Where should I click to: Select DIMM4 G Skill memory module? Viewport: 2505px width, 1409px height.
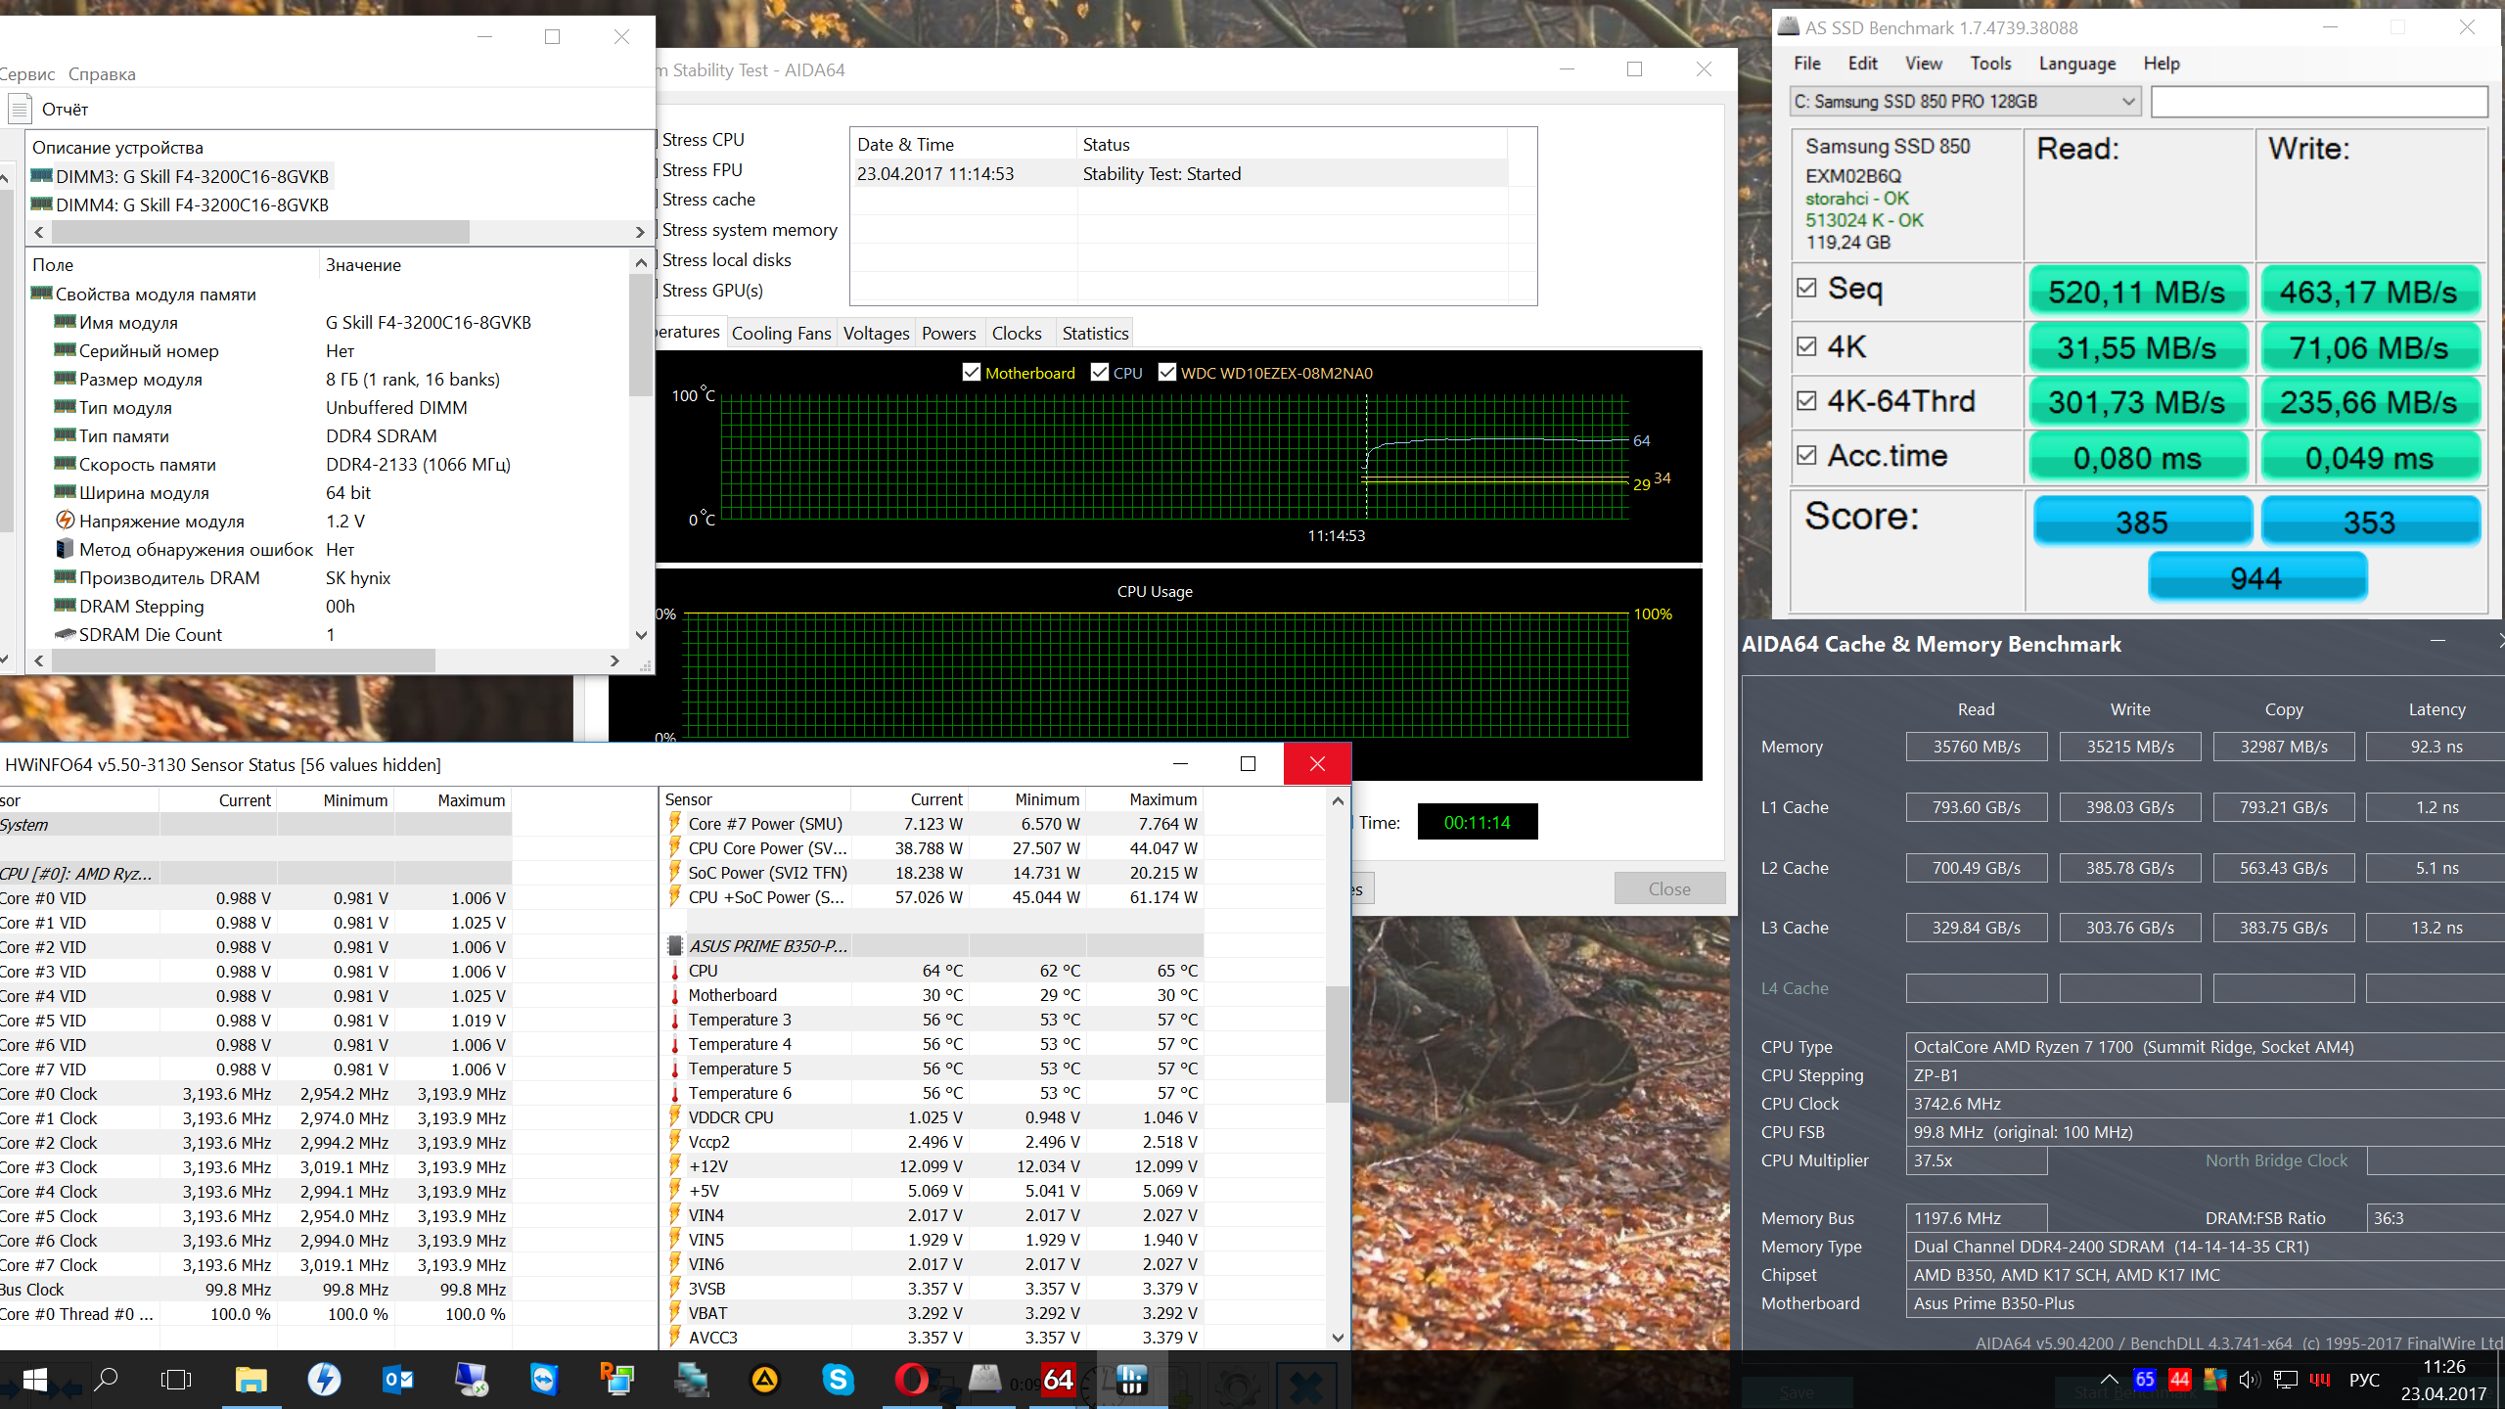pyautogui.click(x=192, y=205)
